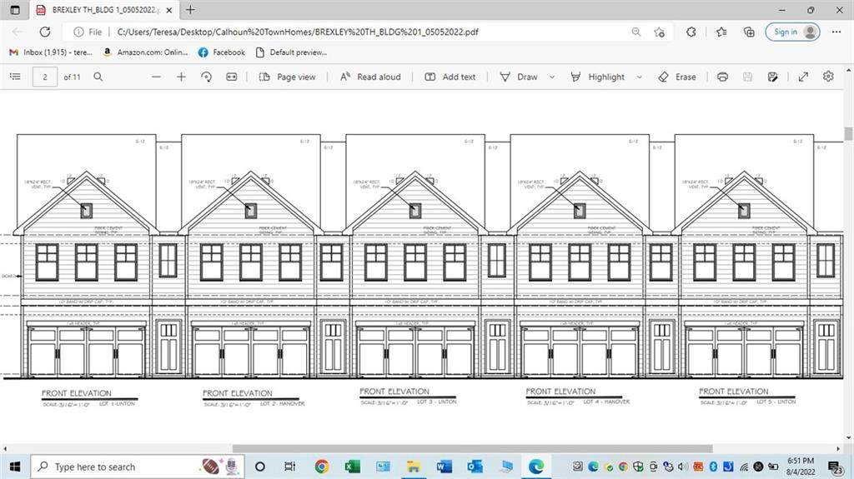The height and width of the screenshot is (479, 854).
Task: Open PDF toolbar settings gear
Action: click(828, 76)
